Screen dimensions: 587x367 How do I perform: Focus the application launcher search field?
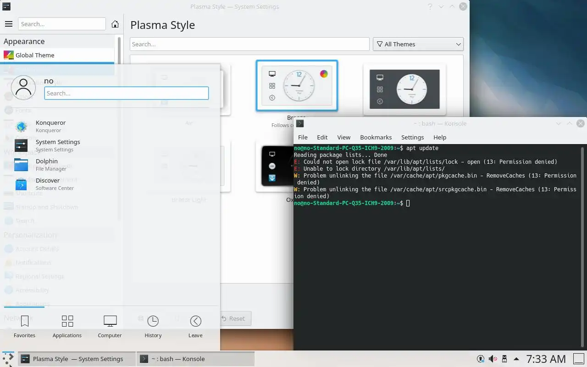click(x=127, y=93)
